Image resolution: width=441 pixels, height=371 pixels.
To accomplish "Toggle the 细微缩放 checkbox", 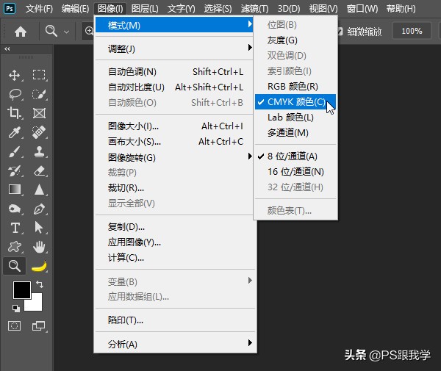I will (340, 32).
